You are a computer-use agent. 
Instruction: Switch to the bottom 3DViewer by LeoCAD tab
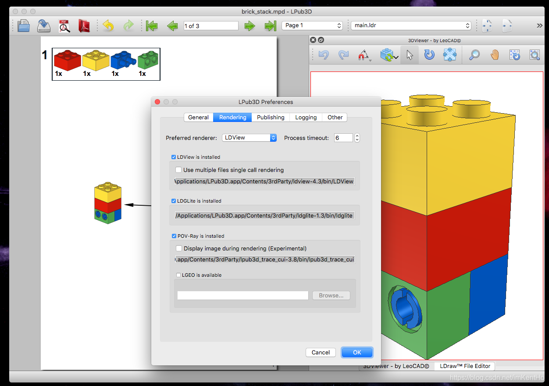(396, 366)
